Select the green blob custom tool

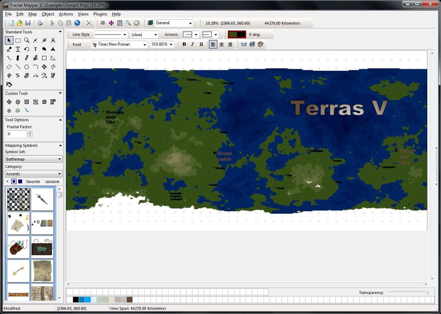[x=18, y=111]
